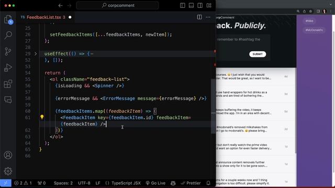
Task: Open the Extensions view
Action: click(x=8, y=84)
